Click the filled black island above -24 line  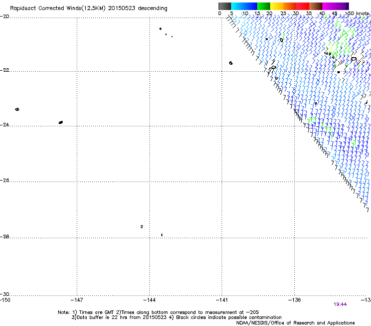(x=61, y=122)
